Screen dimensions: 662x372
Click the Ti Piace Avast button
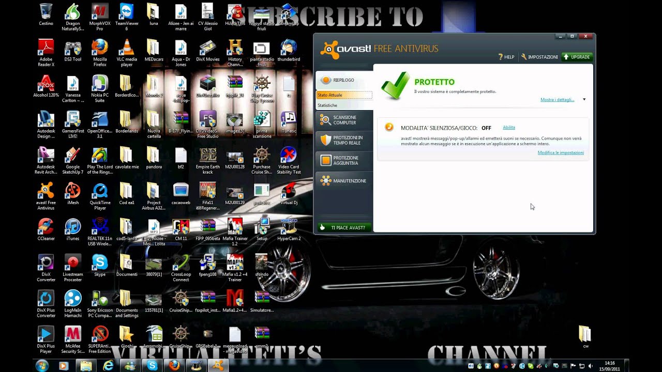[x=344, y=227]
